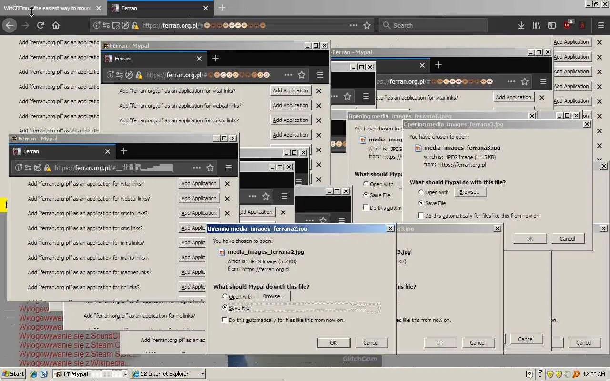Select the Ferran tab in the upper Ferran - Mypal window
This screenshot has width=610, height=381.
153,58
